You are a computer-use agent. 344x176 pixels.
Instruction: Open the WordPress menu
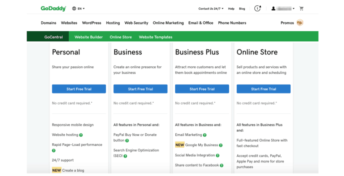pyautogui.click(x=92, y=23)
